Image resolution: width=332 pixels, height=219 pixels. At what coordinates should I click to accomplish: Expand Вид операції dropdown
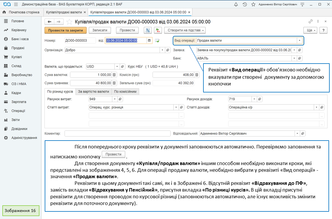[x=299, y=41]
